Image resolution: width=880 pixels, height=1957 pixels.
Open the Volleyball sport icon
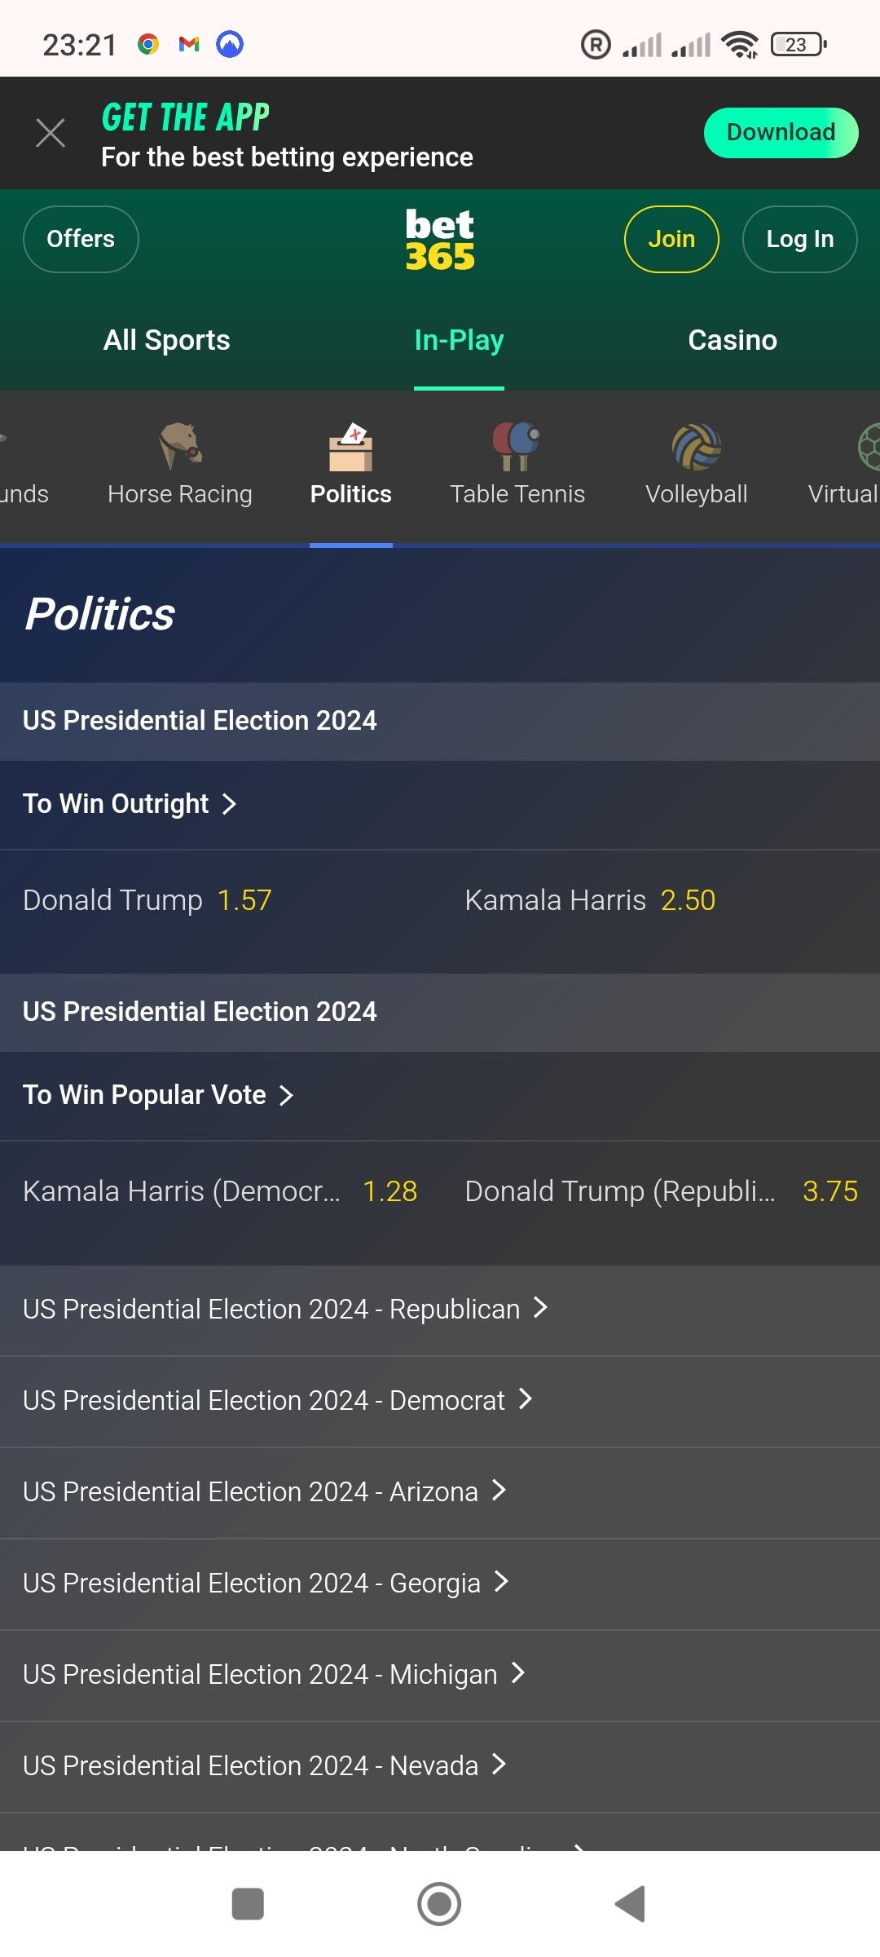(696, 446)
